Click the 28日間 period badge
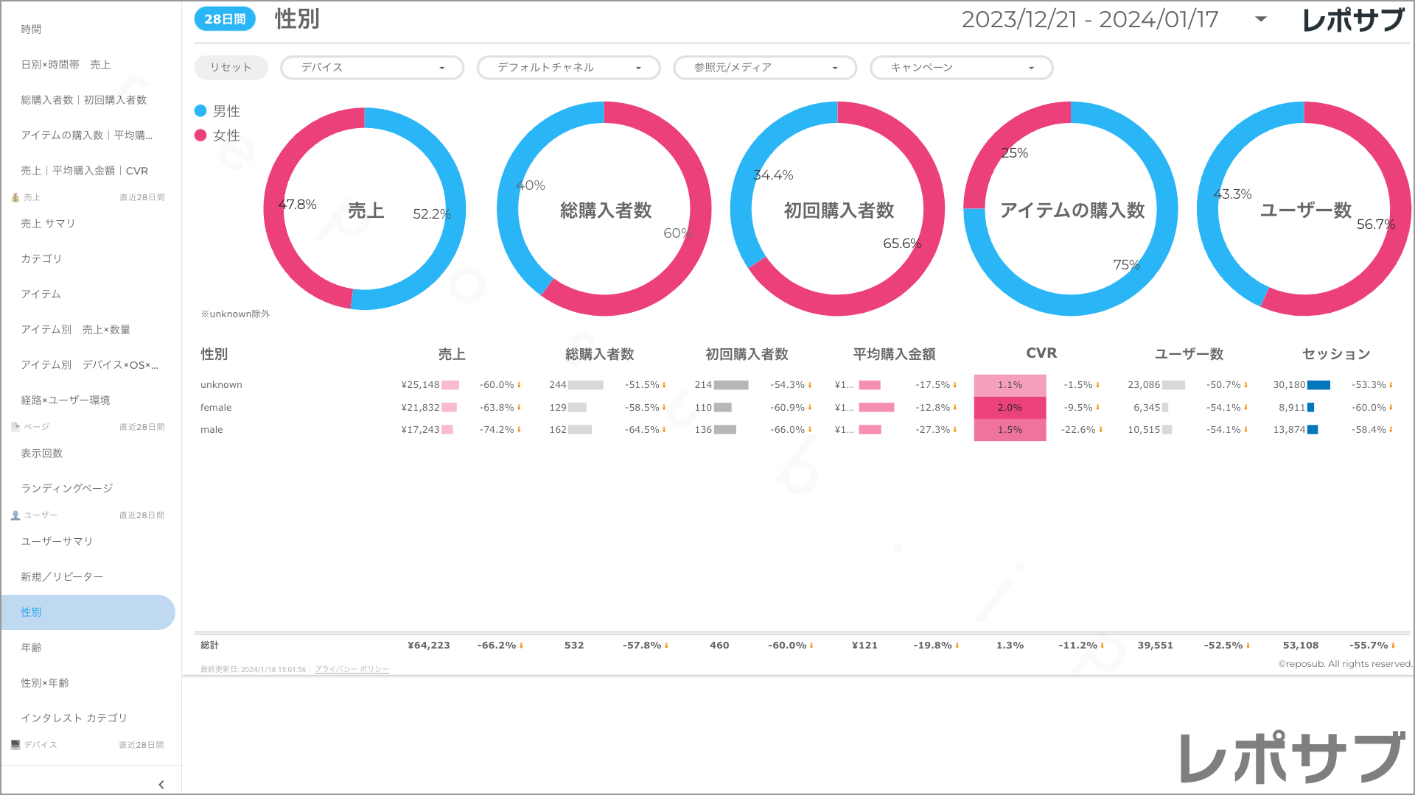This screenshot has width=1415, height=795. (x=225, y=19)
